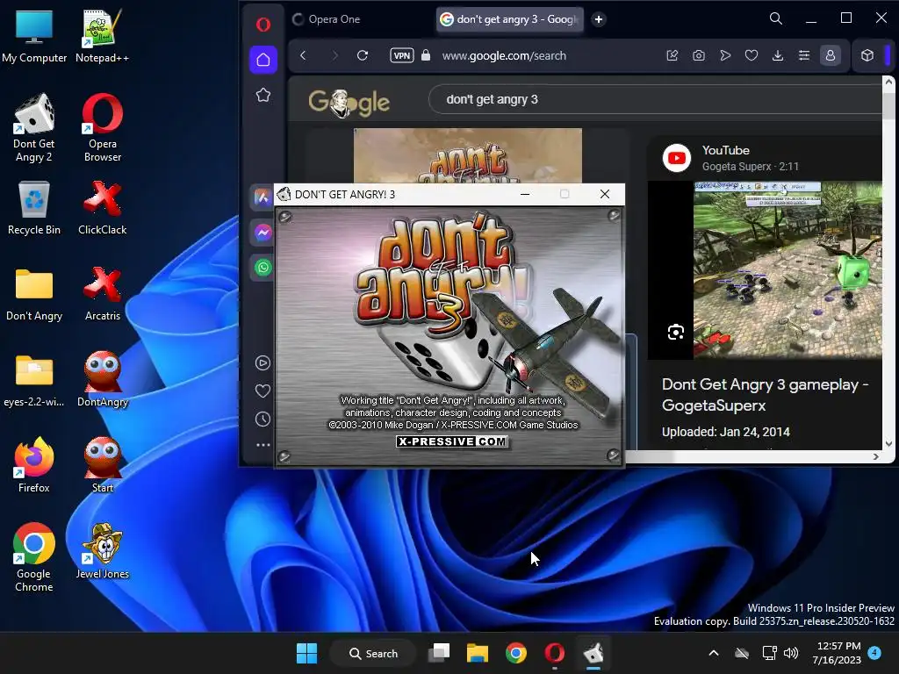Open Opera flow send arrow icon

(725, 55)
